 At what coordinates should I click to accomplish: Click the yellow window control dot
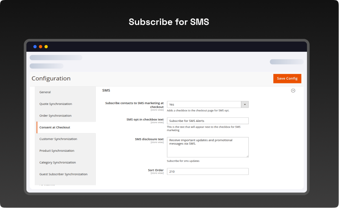click(46, 47)
